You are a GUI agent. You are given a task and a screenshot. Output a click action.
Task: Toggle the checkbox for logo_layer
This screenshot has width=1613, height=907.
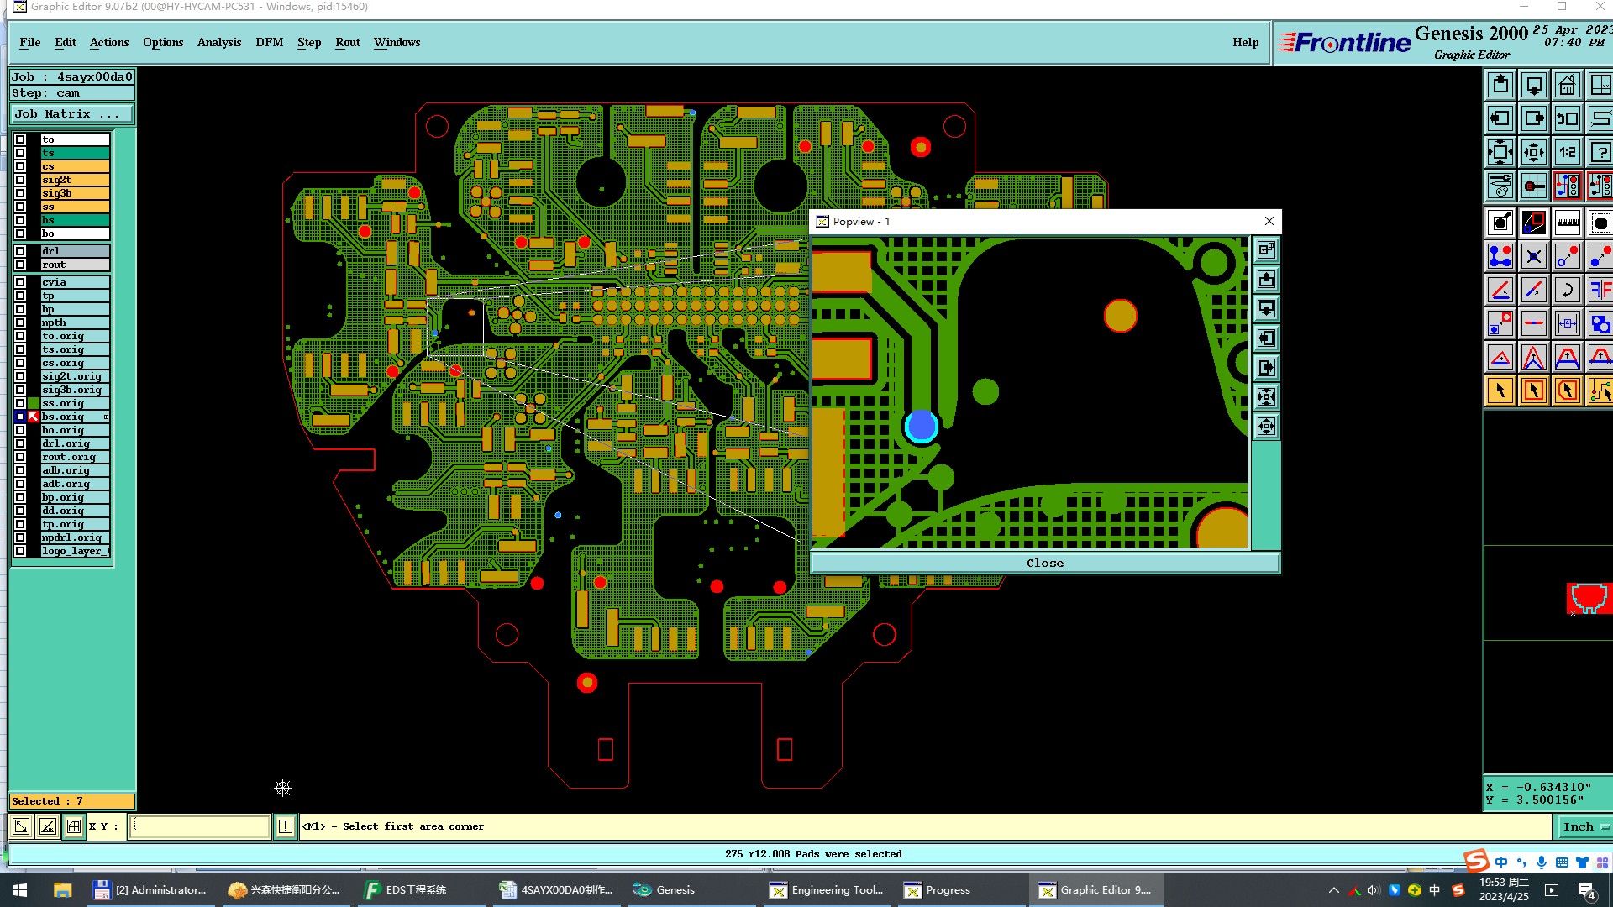click(20, 551)
